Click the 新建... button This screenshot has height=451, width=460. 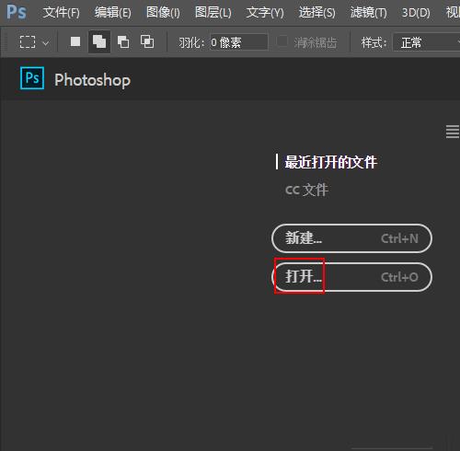point(351,238)
